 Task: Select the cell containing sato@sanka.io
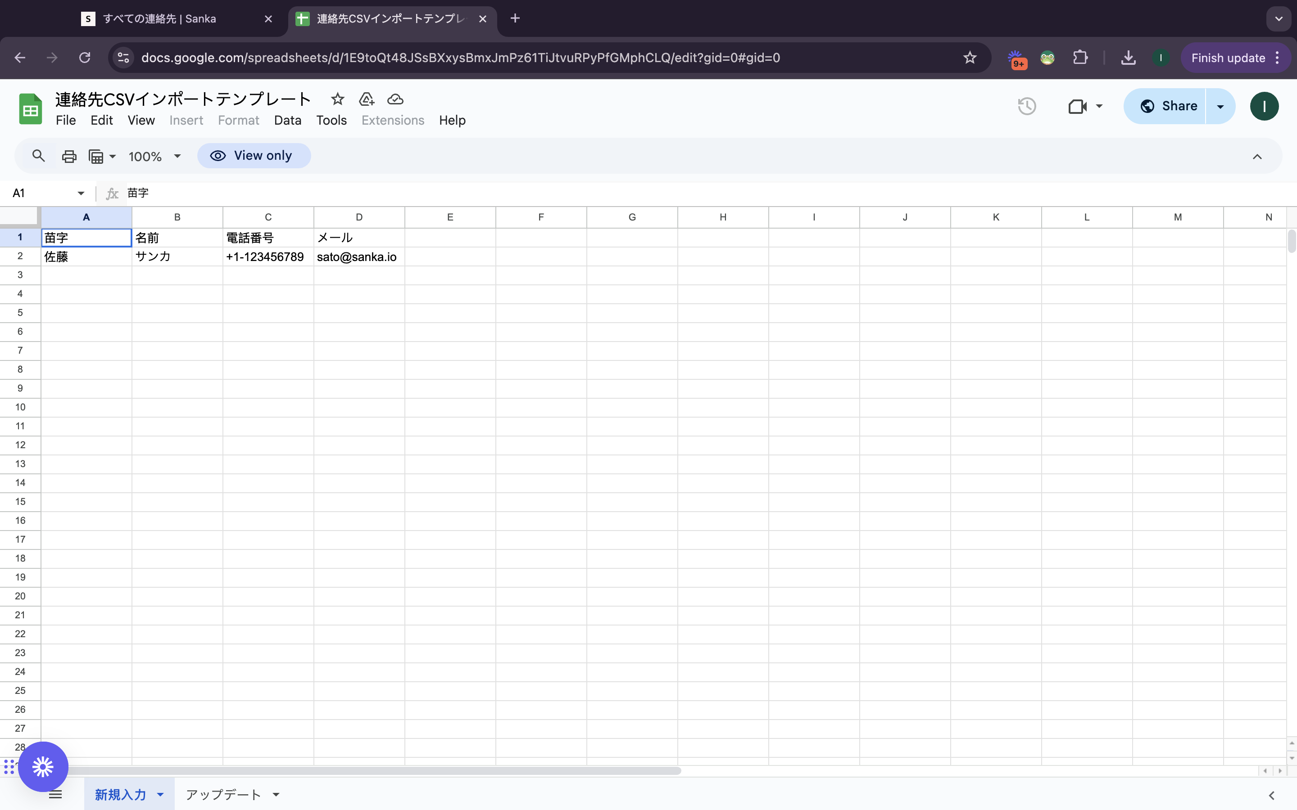pyautogui.click(x=358, y=256)
